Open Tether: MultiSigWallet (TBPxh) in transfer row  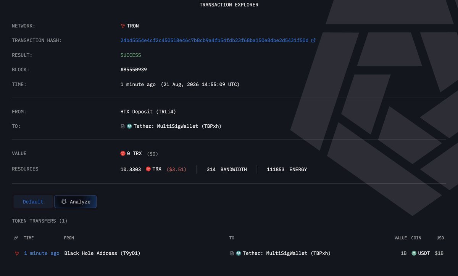287,253
